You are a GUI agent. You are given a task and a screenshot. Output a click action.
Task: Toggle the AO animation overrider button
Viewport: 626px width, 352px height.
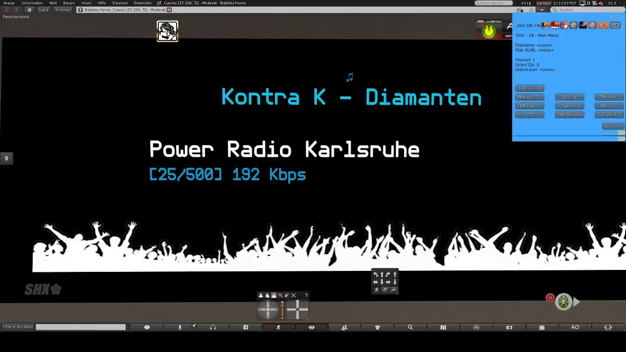575,328
